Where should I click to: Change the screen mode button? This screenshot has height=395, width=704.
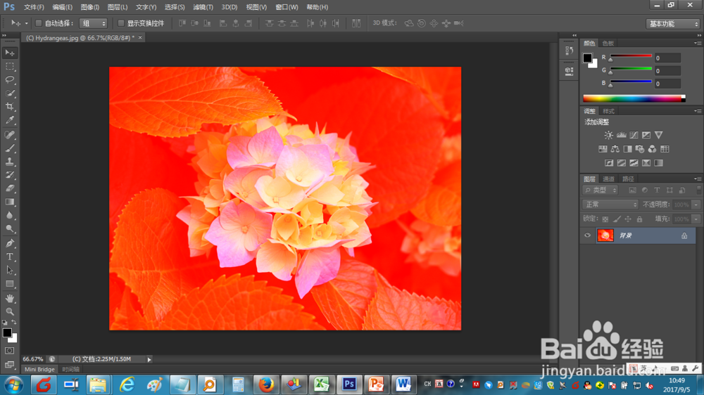tap(9, 365)
